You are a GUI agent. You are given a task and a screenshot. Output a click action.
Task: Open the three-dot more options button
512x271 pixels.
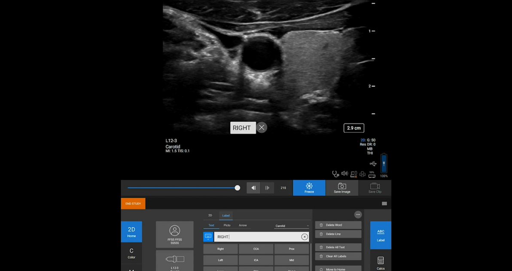pos(358,215)
